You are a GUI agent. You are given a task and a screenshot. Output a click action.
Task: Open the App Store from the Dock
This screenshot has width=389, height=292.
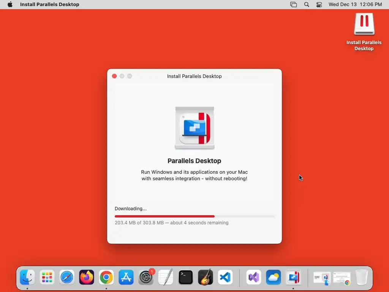pyautogui.click(x=126, y=277)
